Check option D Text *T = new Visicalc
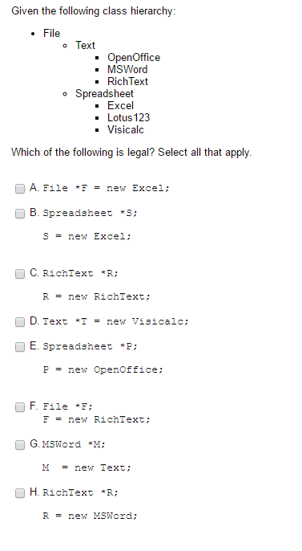This screenshot has height=551, width=302. pos(20,322)
